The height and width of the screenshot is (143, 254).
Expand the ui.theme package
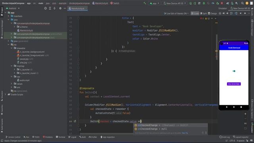[15, 27]
